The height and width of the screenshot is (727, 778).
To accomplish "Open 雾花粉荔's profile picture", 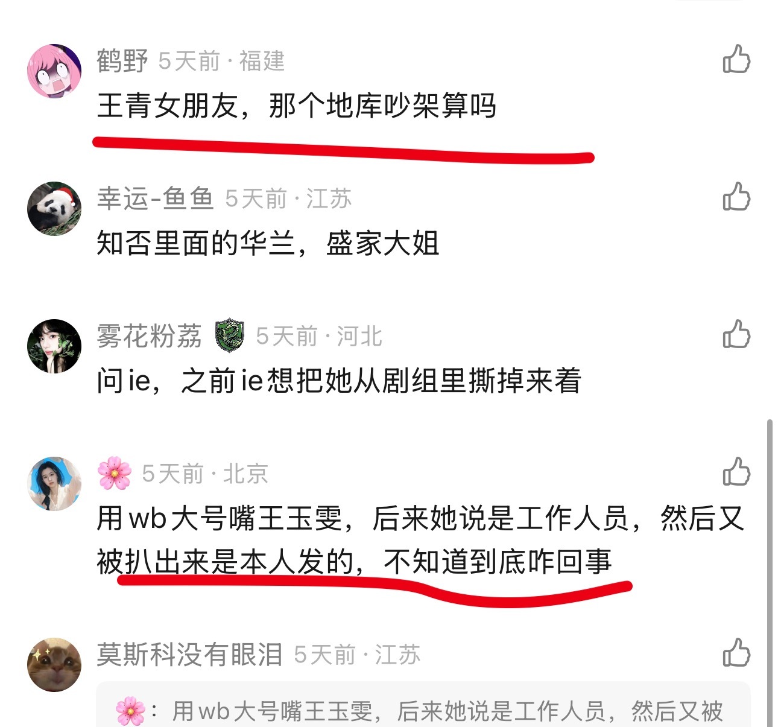I will tap(54, 346).
